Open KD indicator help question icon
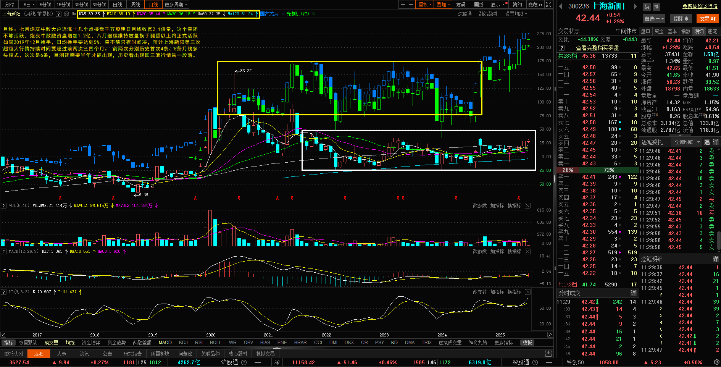 pos(3,292)
